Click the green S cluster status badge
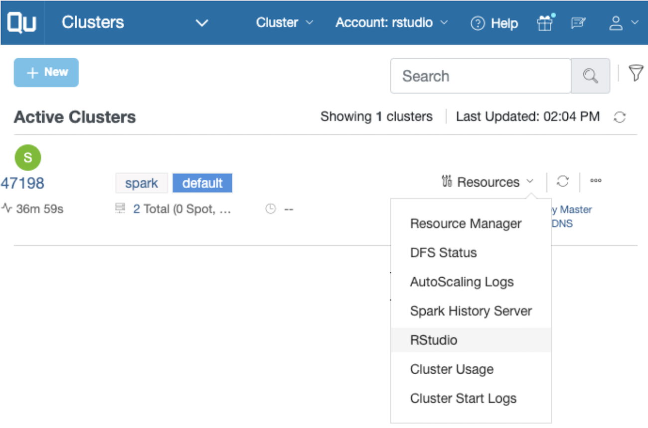Screen dimensions: 648x428 [x=28, y=158]
